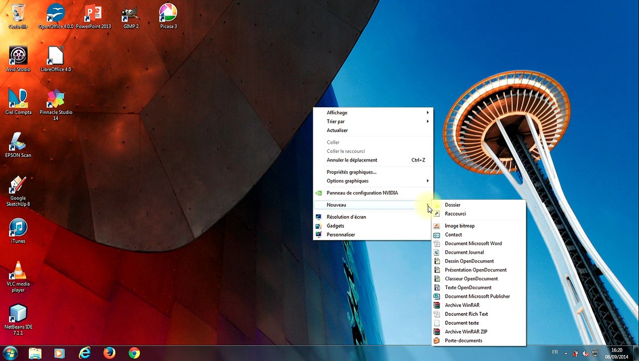This screenshot has height=361, width=639.
Task: Launch Internet Explorer from the taskbar
Action: 85,353
